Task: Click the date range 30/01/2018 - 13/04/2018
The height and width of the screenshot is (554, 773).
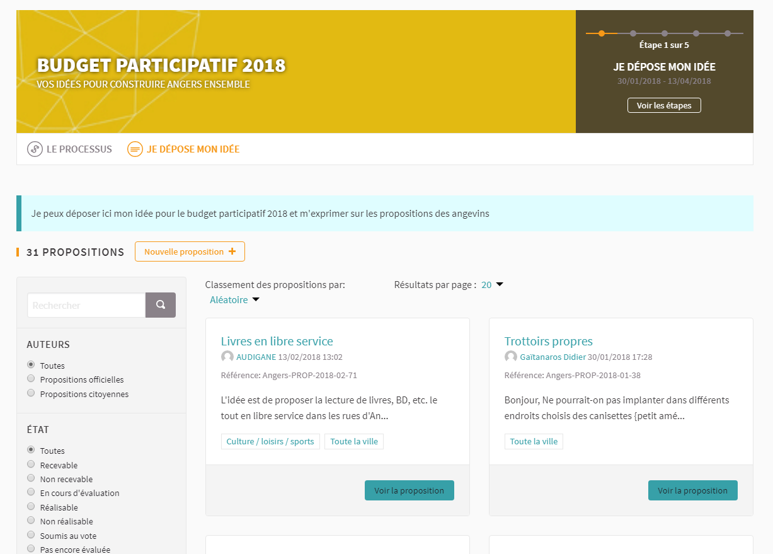Action: 664,81
